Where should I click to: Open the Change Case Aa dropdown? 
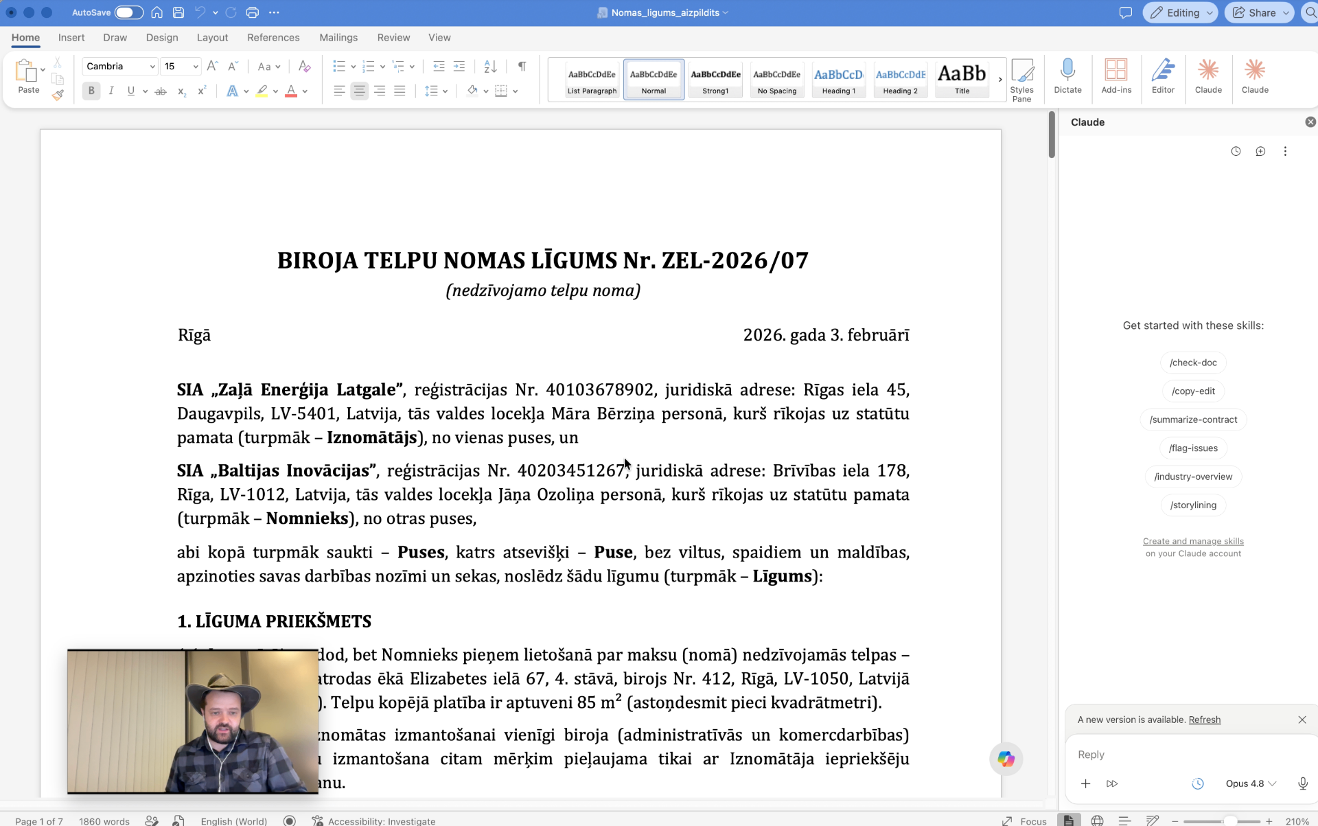pyautogui.click(x=268, y=67)
